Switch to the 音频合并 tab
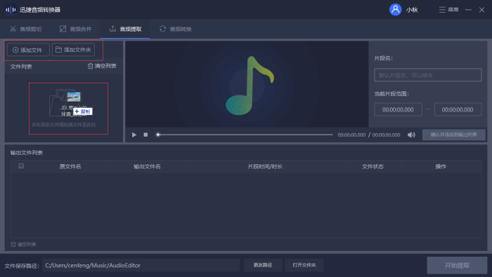The height and width of the screenshot is (277, 492). pos(76,29)
